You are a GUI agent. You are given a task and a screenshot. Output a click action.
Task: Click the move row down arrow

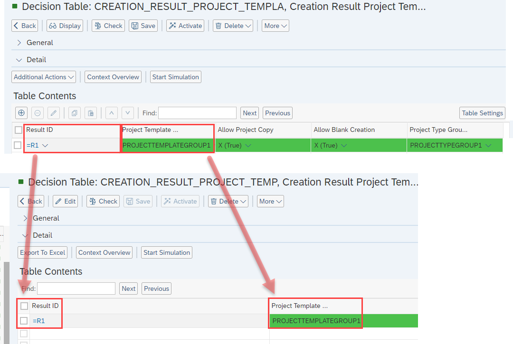127,113
